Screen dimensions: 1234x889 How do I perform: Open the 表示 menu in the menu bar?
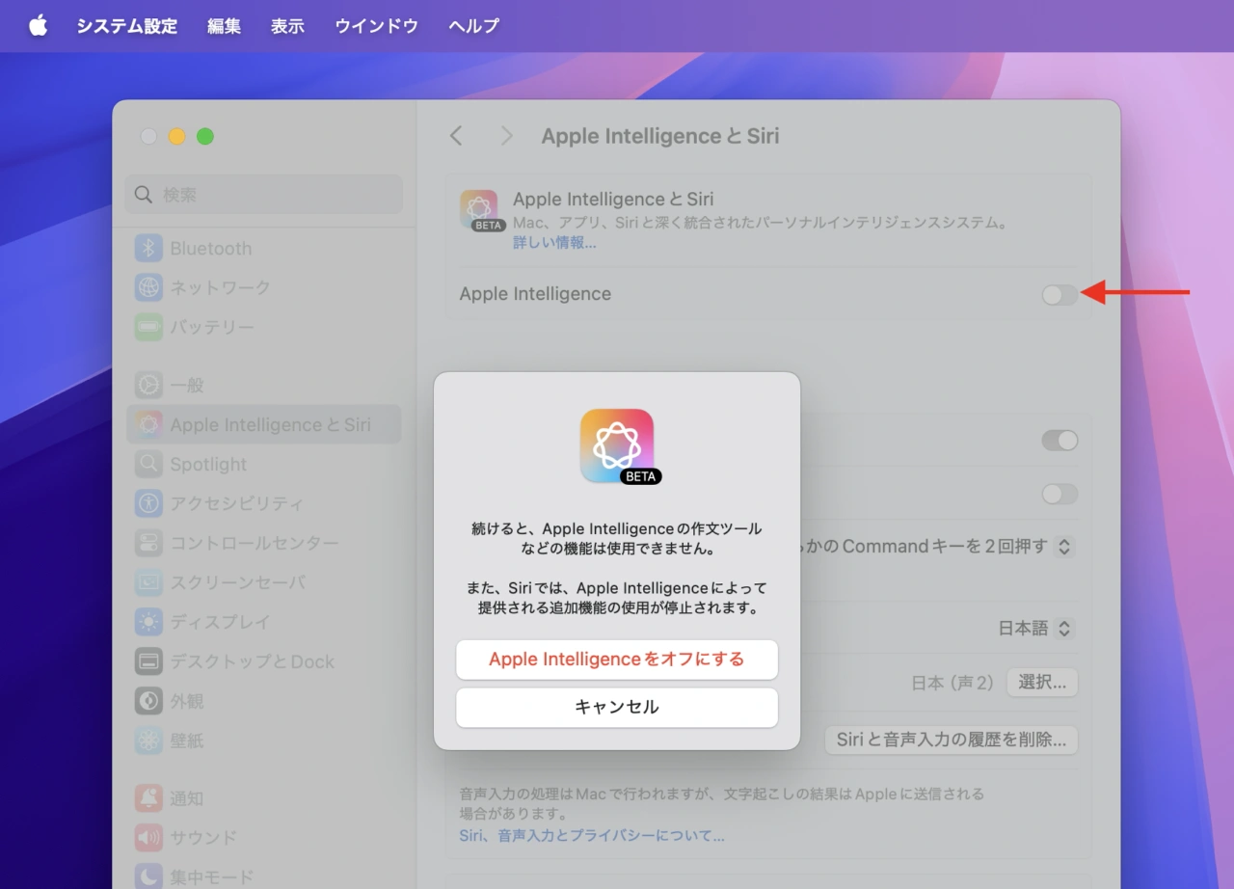pos(287,26)
